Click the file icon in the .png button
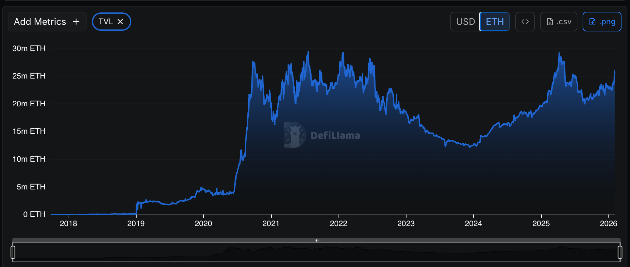The height and width of the screenshot is (267, 630). coord(592,22)
